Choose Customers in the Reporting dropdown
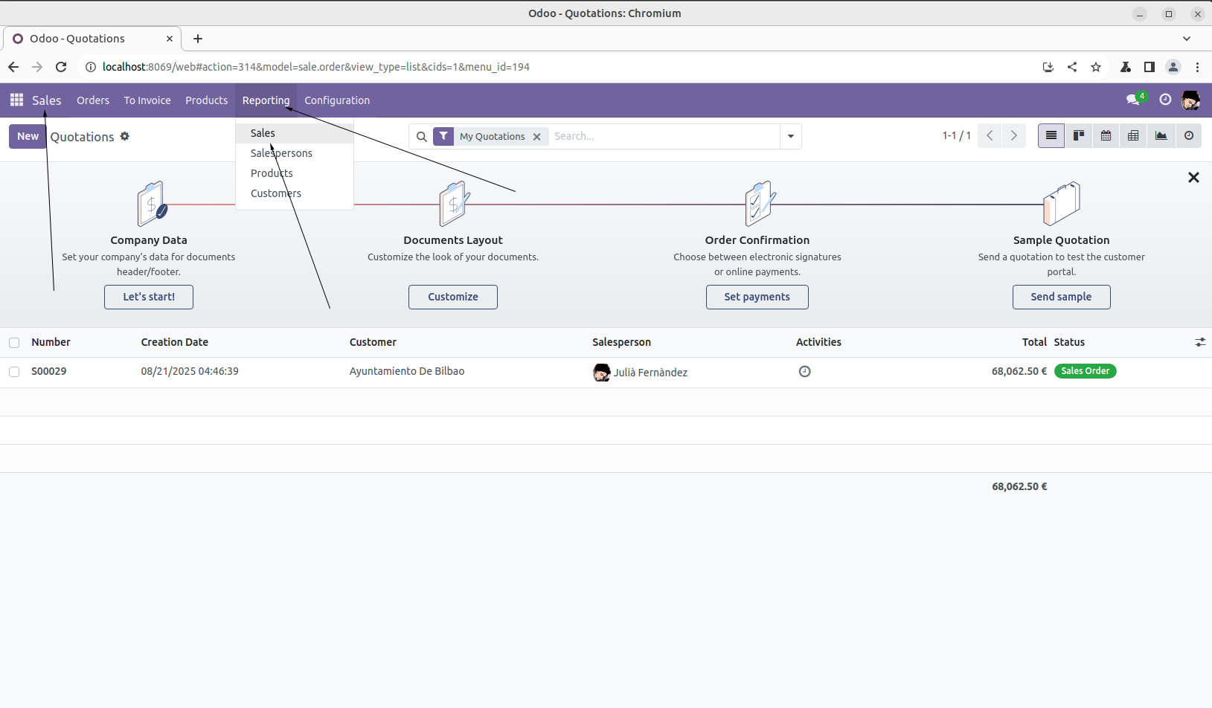 click(276, 193)
